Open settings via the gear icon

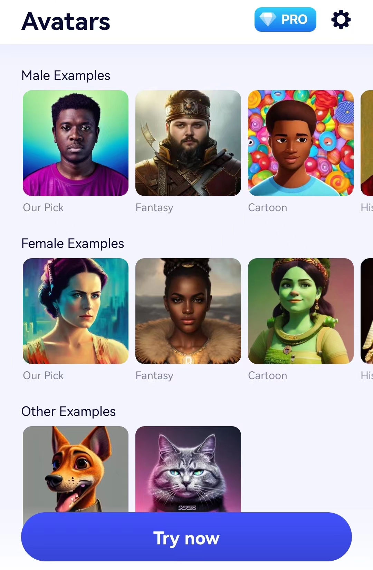[x=341, y=20]
